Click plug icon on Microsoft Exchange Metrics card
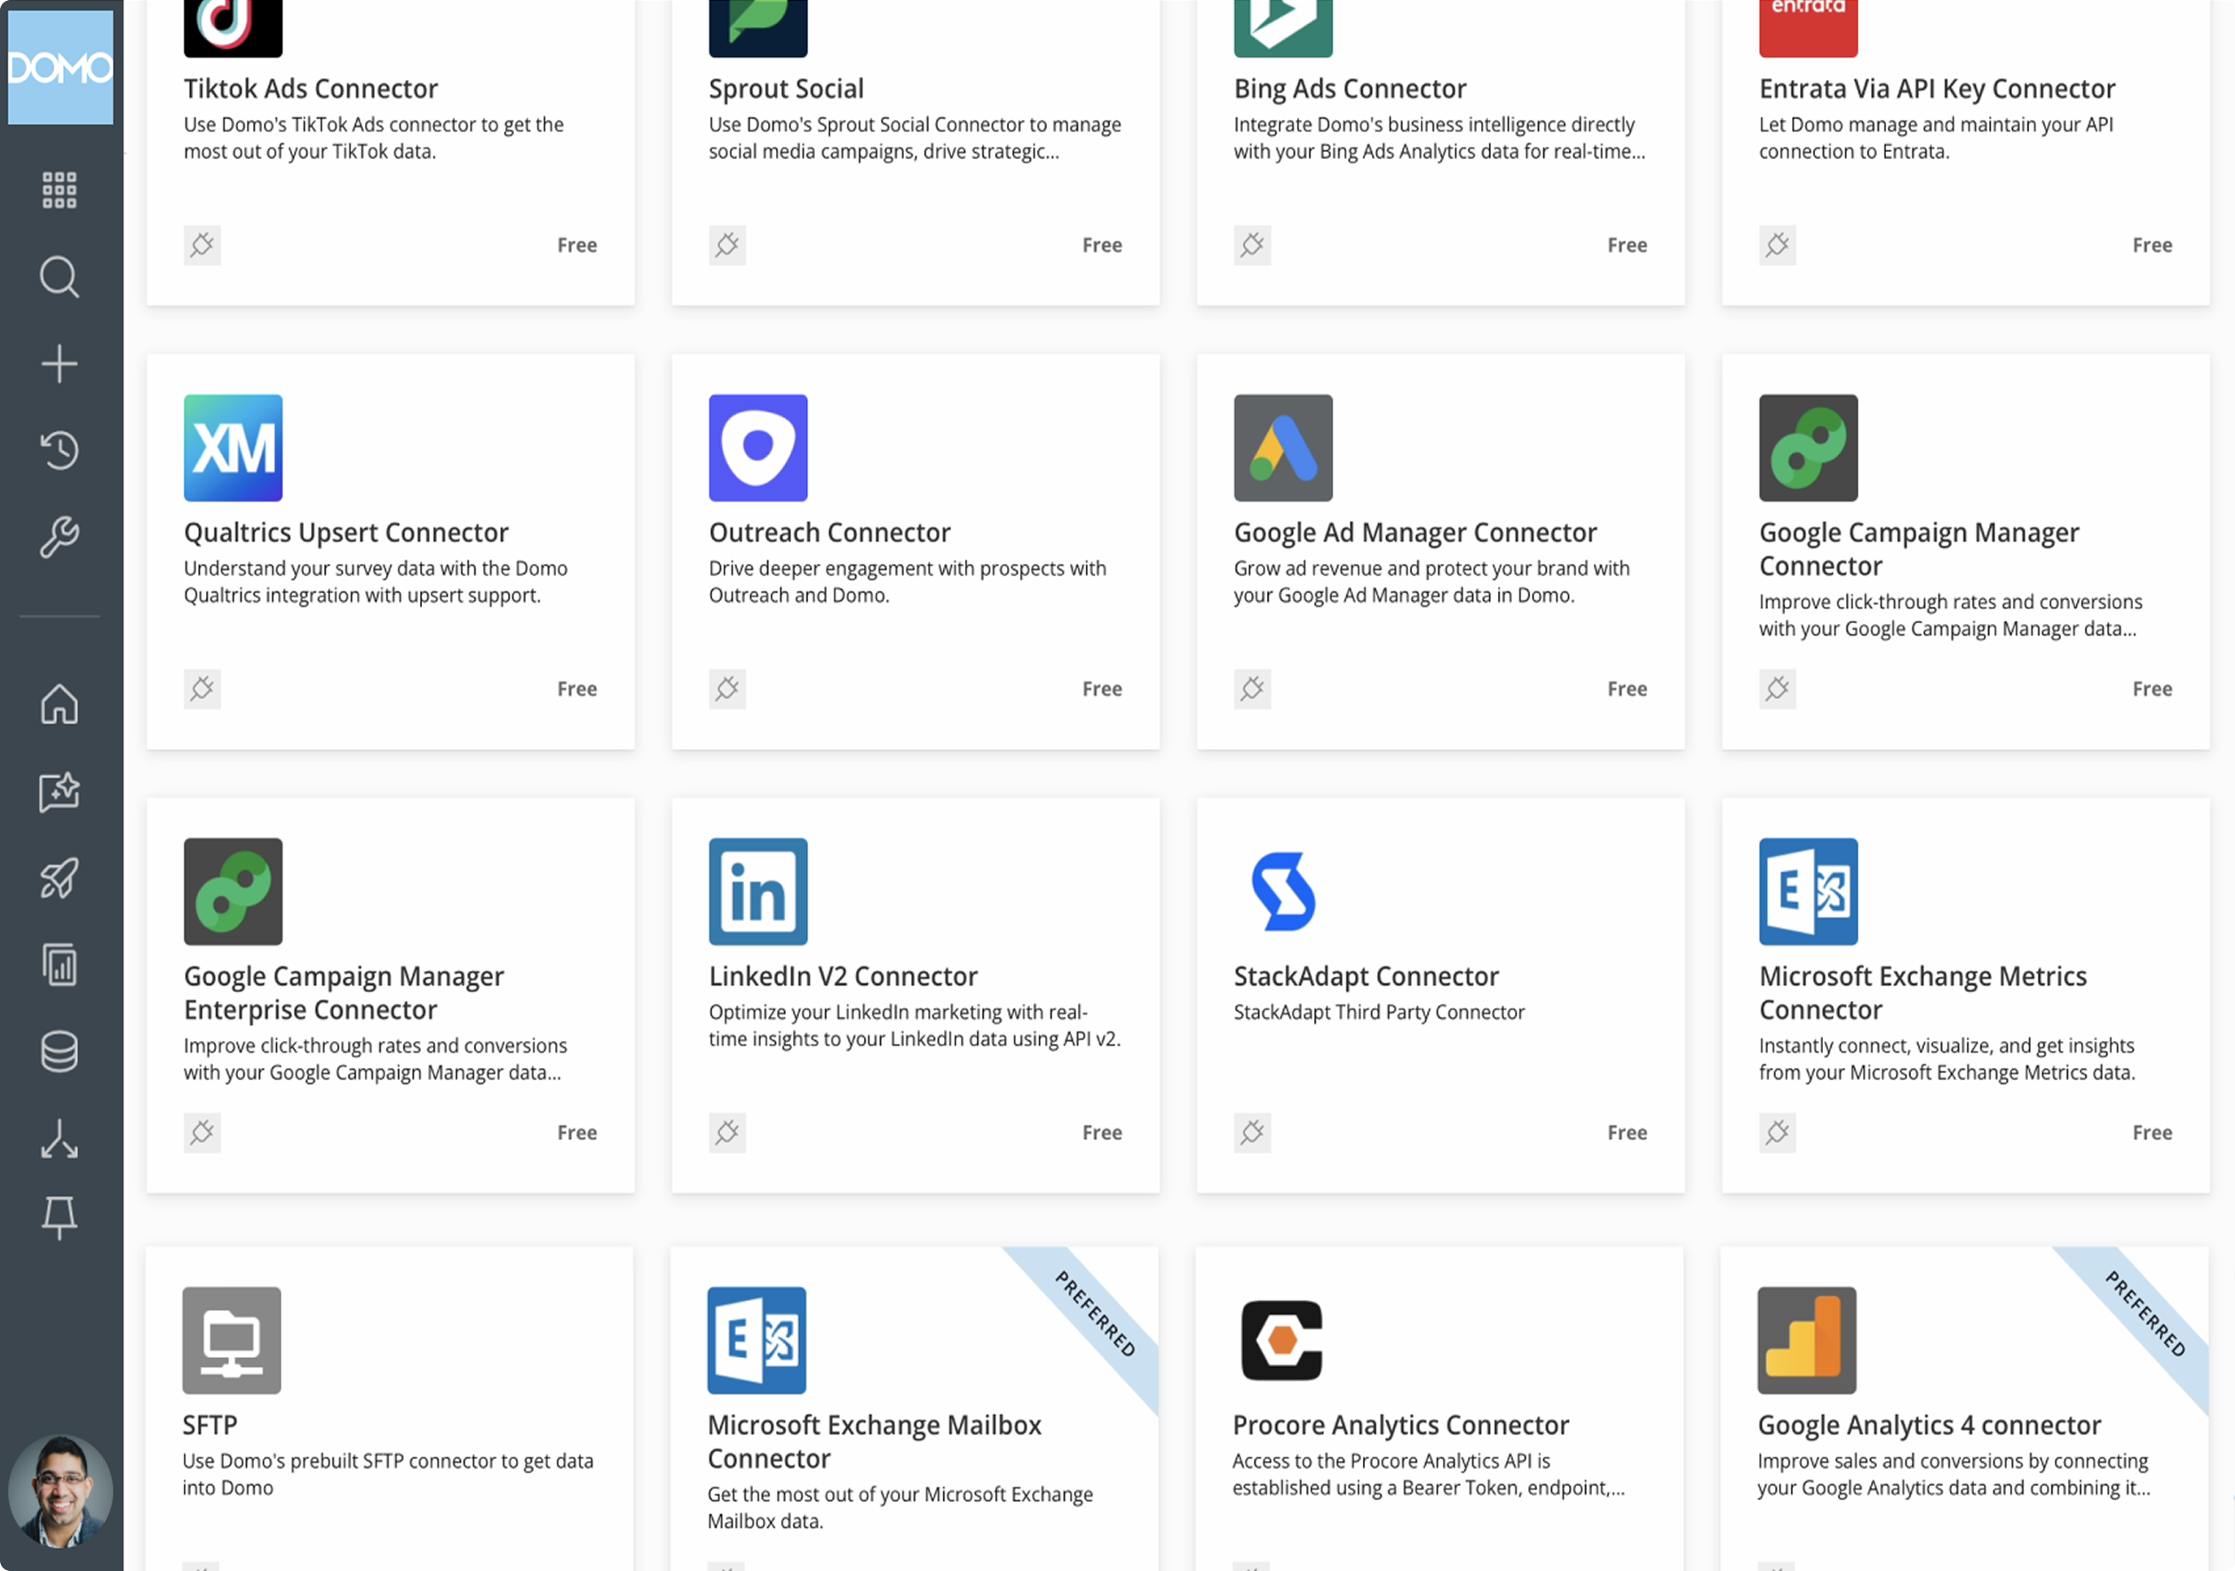This screenshot has width=2235, height=1571. point(1778,1133)
